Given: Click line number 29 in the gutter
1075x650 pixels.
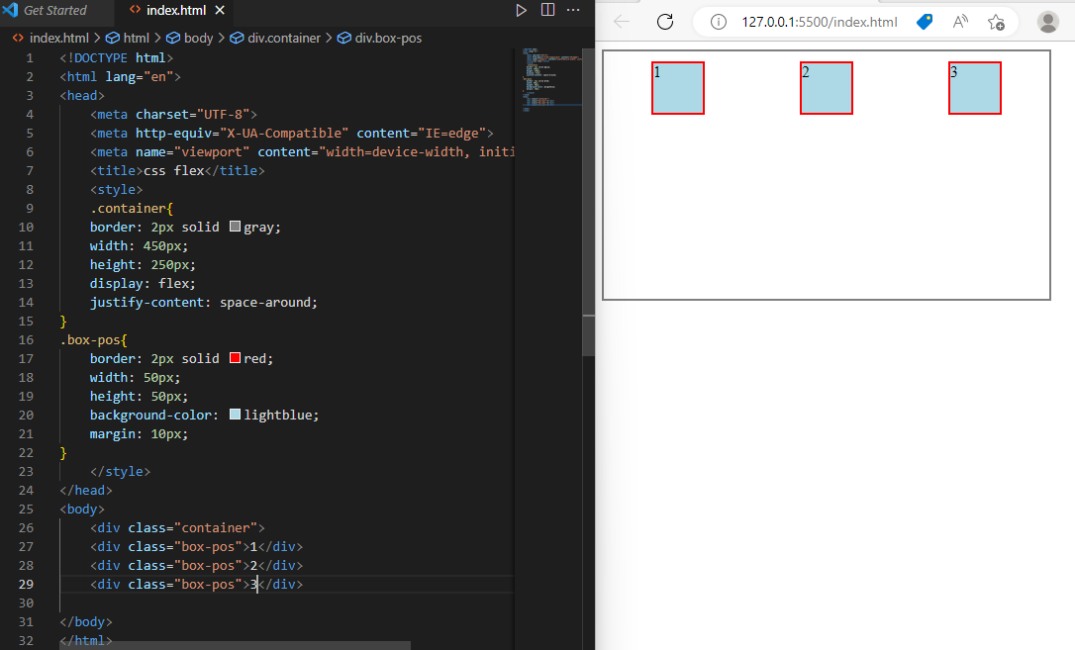Looking at the screenshot, I should click(x=26, y=585).
